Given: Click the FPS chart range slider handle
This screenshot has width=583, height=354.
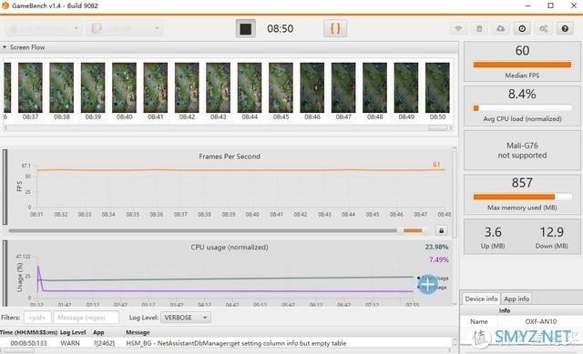Looking at the screenshot, I should tap(413, 230).
